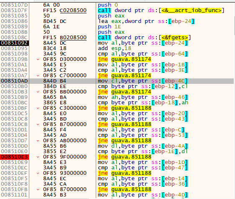
Task: Click the jump arrow at address 008510B3
Action: (38, 92)
